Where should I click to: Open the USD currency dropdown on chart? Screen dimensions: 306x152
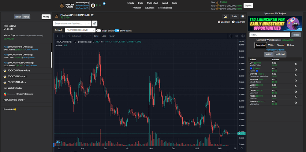tap(242, 42)
